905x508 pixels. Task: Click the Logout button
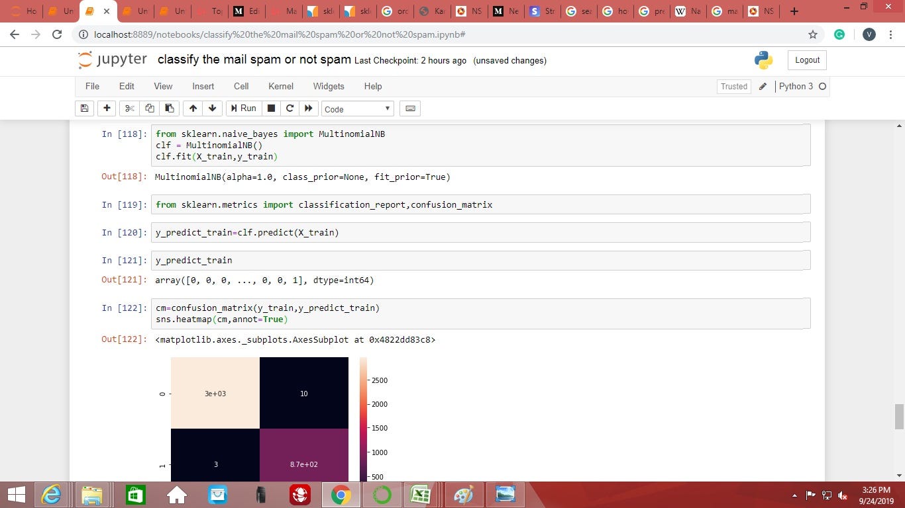coord(806,60)
